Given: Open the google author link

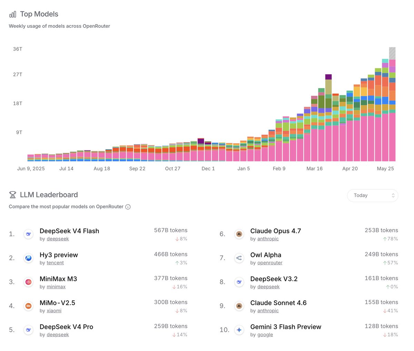Looking at the screenshot, I should pos(265,335).
